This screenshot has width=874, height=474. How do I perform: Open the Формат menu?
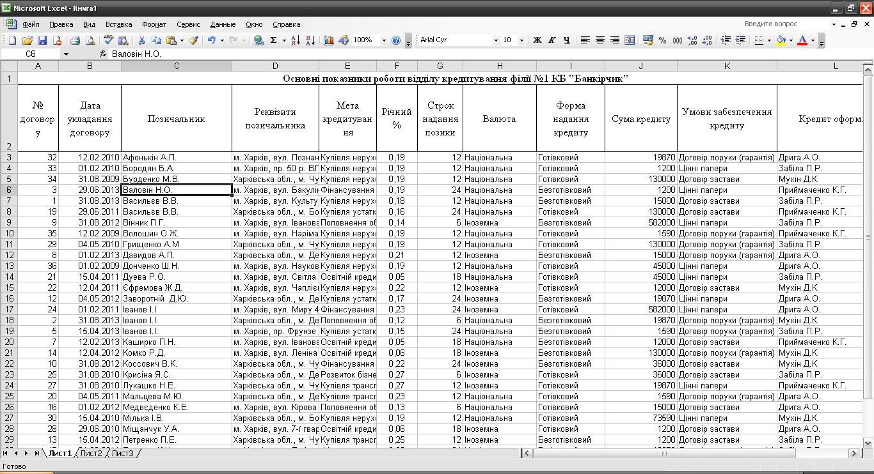154,24
